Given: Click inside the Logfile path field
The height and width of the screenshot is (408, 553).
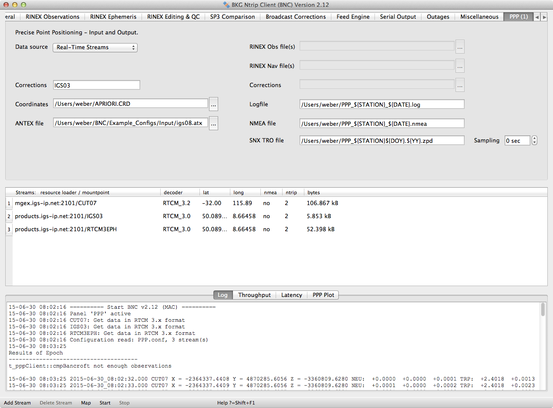Looking at the screenshot, I should [x=381, y=104].
